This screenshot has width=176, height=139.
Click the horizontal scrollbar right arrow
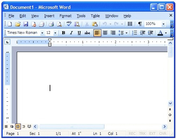[x=164, y=126]
